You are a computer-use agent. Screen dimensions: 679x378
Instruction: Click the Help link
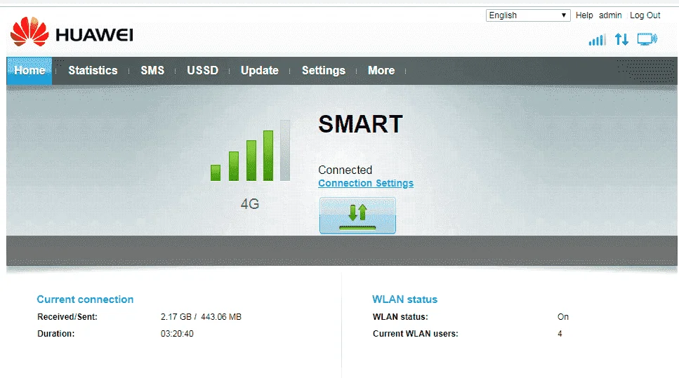coord(584,15)
